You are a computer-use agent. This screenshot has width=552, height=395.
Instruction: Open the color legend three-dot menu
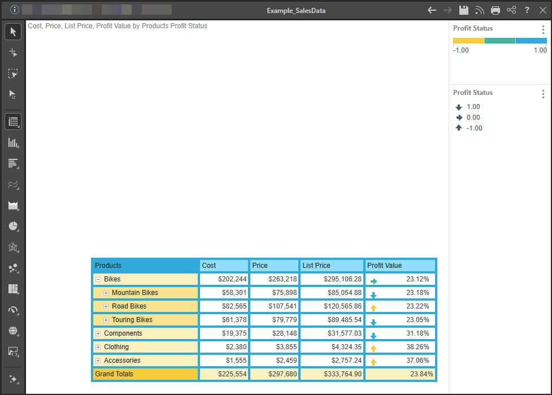click(x=543, y=29)
